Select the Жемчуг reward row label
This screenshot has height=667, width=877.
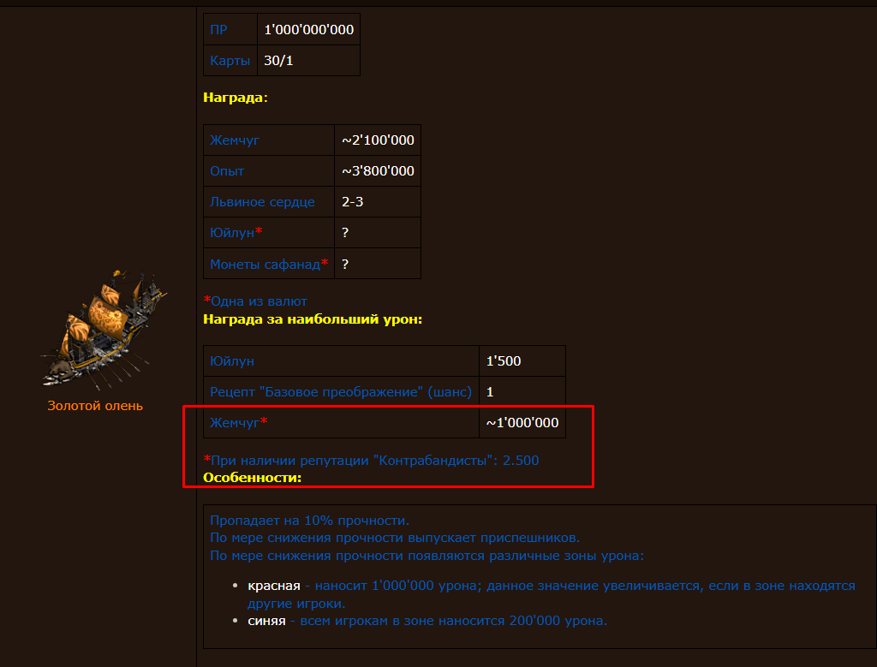click(x=235, y=140)
